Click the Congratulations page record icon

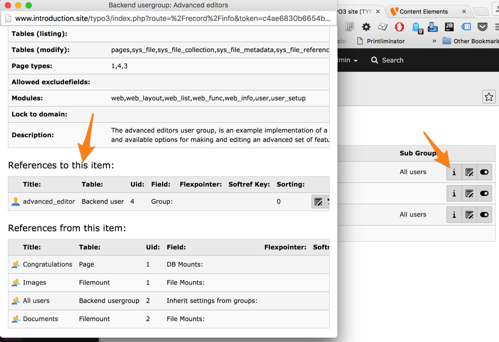pos(16,265)
